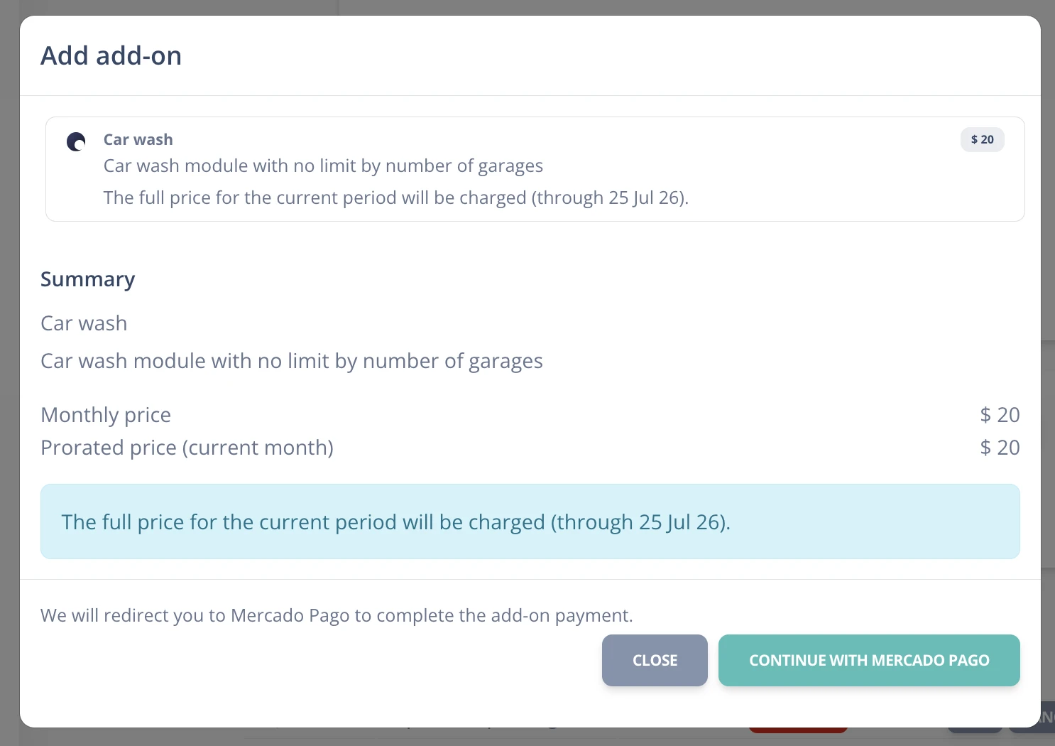Click the Prorated price $ 20 amount
Viewport: 1055px width, 746px height.
click(1000, 448)
